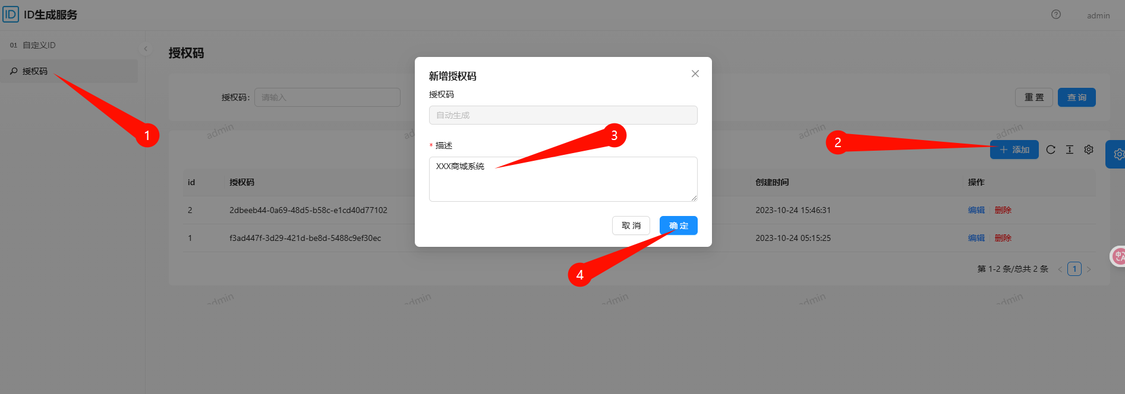1125x394 pixels.
Task: Click 删除 link for row id 2
Action: pyautogui.click(x=1003, y=210)
